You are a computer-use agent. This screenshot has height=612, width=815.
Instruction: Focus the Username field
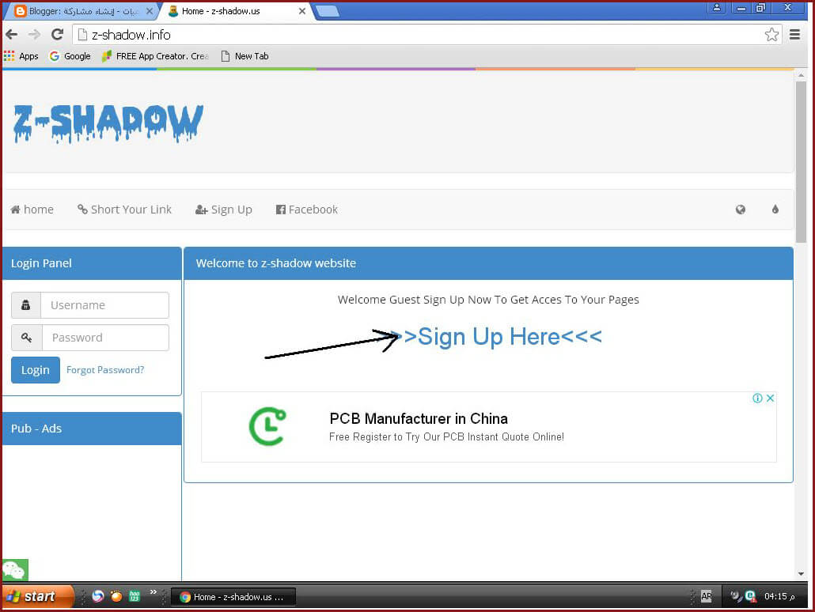[105, 305]
